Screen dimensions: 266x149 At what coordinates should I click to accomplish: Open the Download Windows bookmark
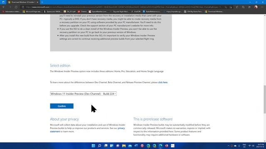pos(214,12)
